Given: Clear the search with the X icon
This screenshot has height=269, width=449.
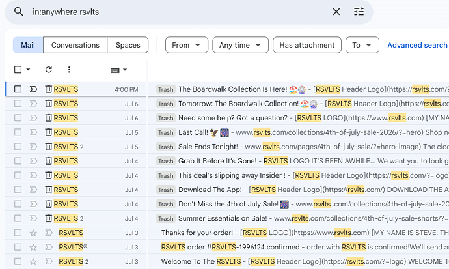Looking at the screenshot, I should point(336,12).
